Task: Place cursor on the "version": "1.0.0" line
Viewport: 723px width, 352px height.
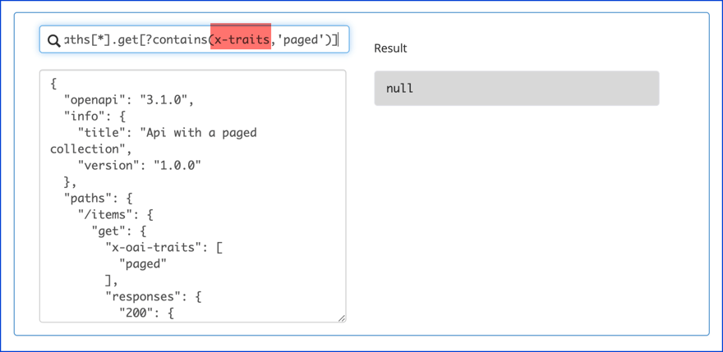Action: [x=139, y=166]
